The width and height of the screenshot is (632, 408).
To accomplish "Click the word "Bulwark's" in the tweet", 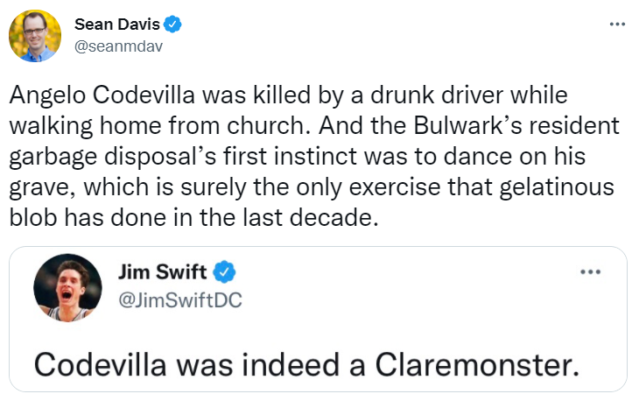I will 468,126.
